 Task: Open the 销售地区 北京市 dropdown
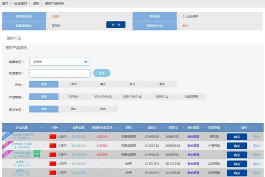(60, 62)
